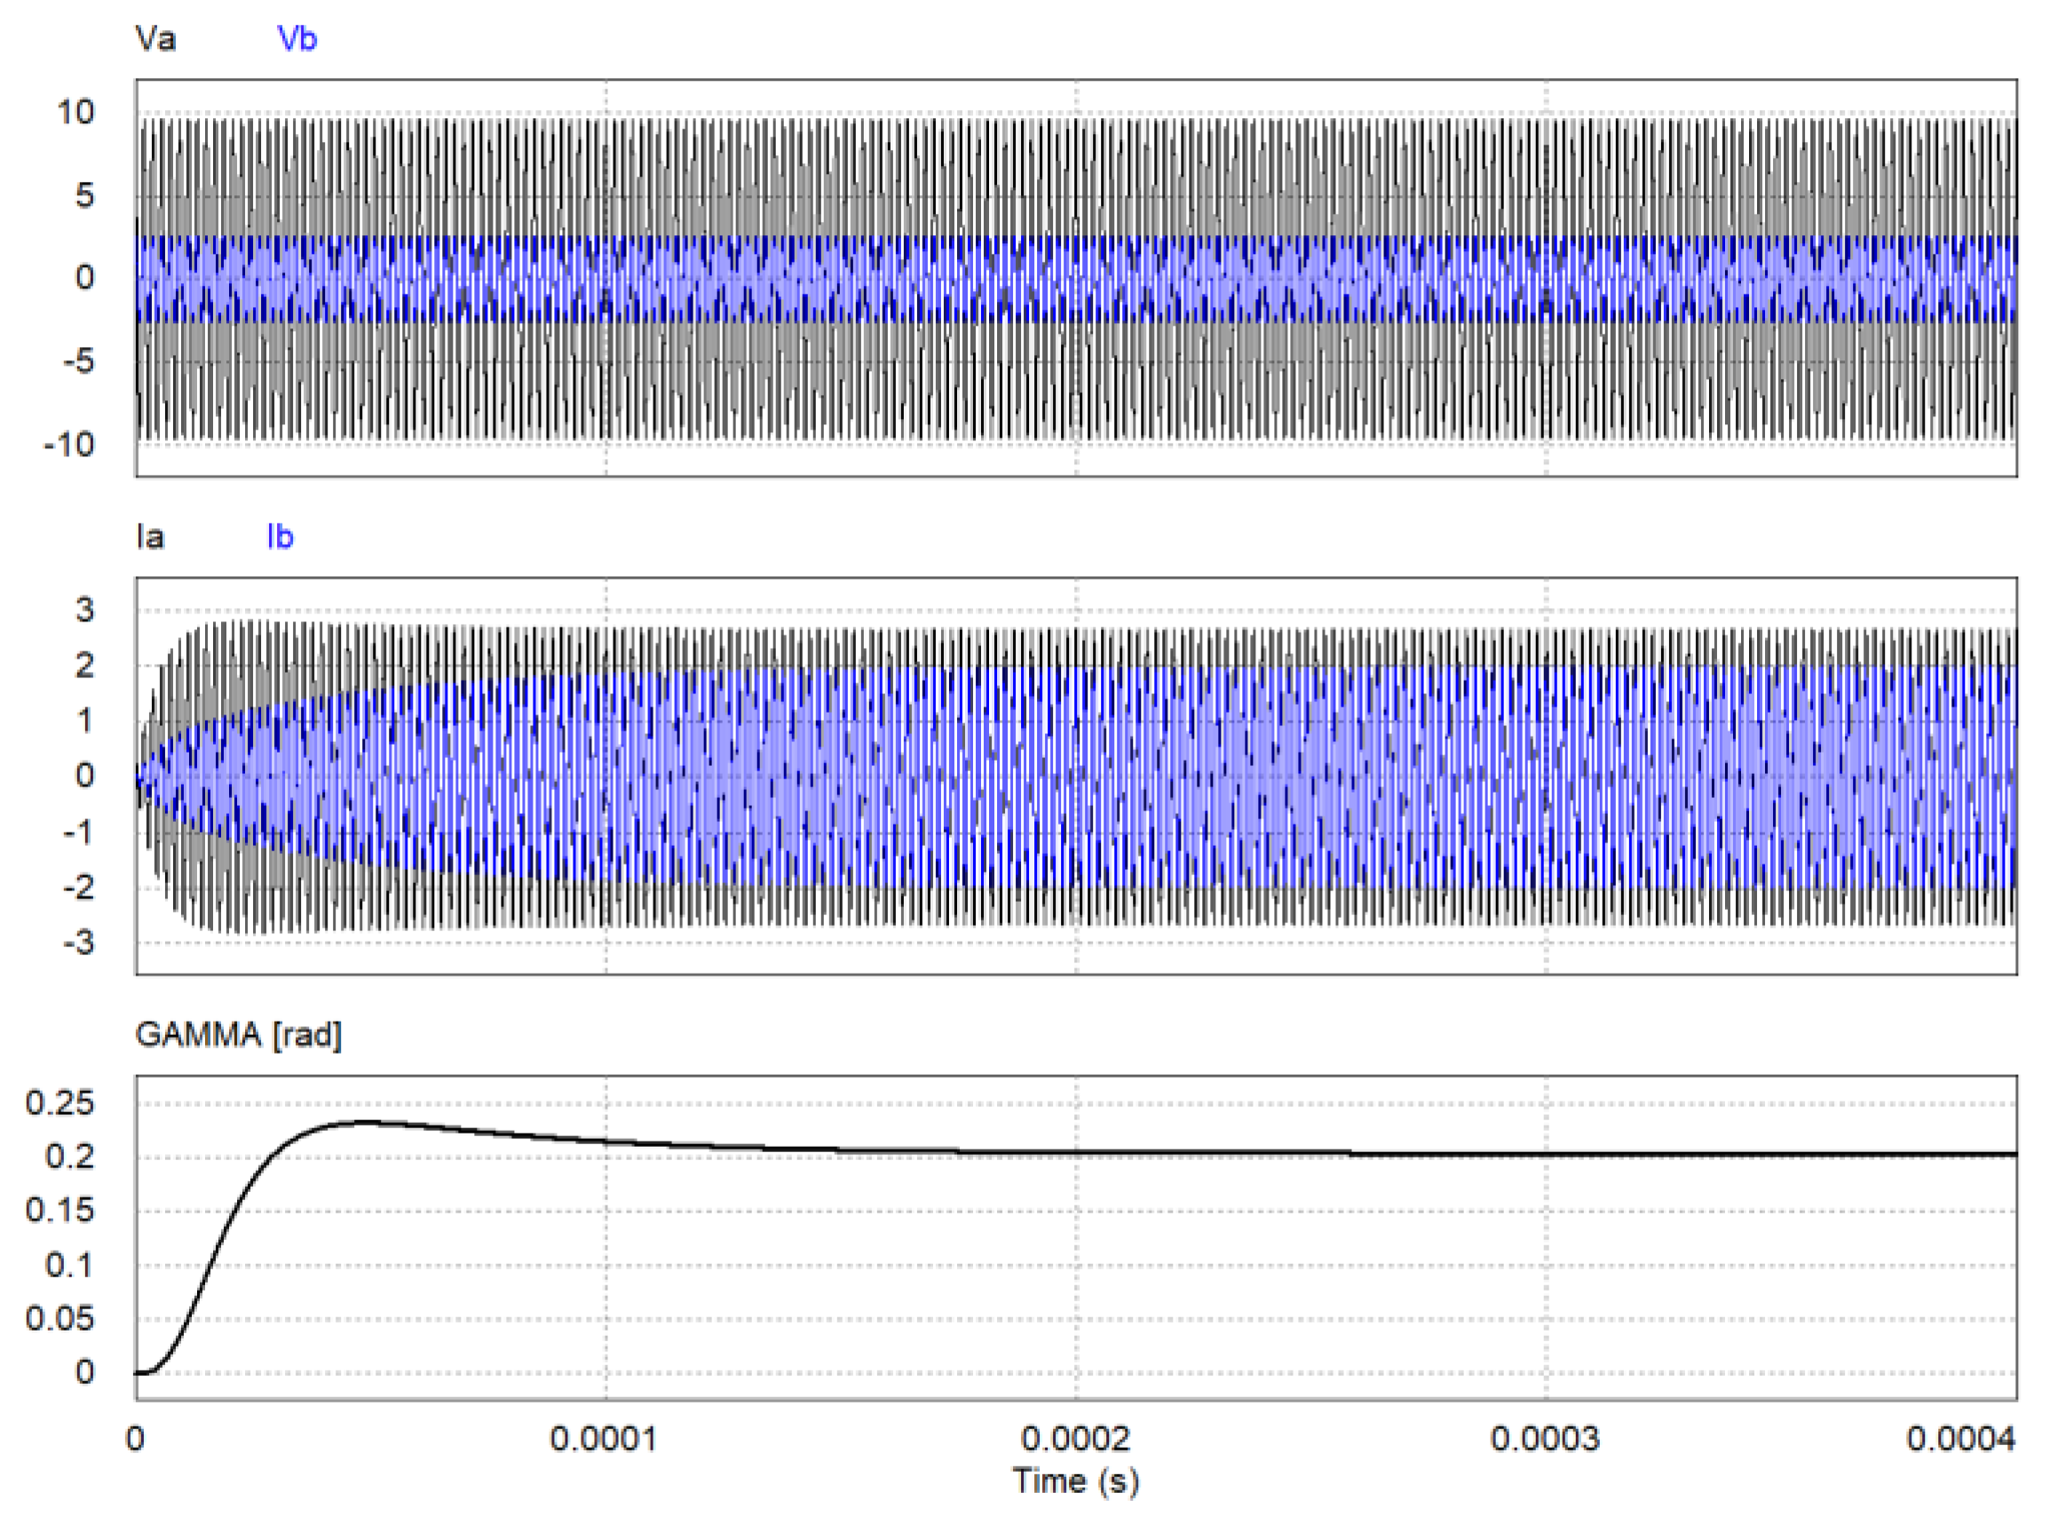Click the 0.25 tick on GAMMA axis

tap(60, 1102)
